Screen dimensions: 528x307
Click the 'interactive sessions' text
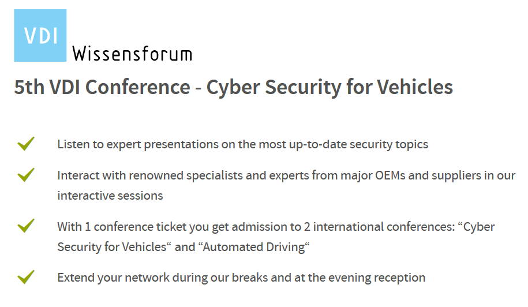110,196
